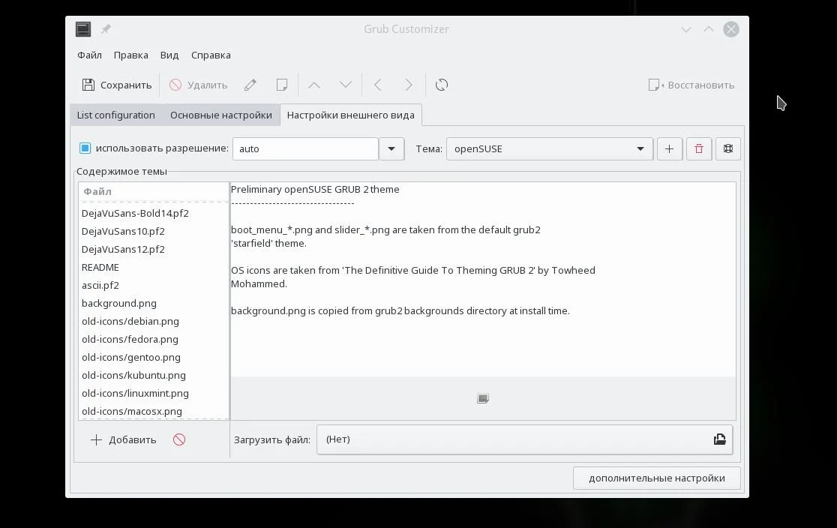The height and width of the screenshot is (528, 837).
Task: Click the left arrow toolbar icon
Action: click(x=378, y=85)
